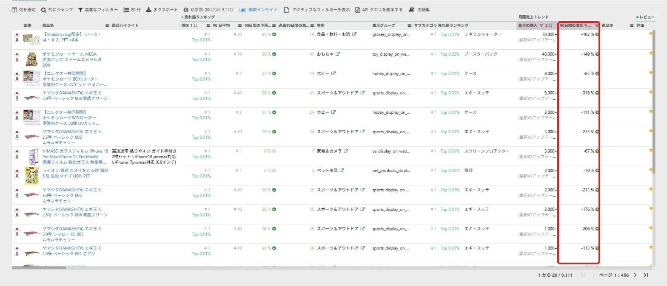Click the cat litter product thumbnail

click(x=32, y=175)
